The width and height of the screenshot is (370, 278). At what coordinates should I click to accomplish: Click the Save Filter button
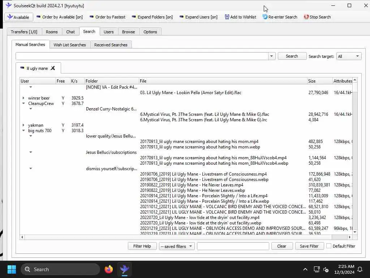309,246
